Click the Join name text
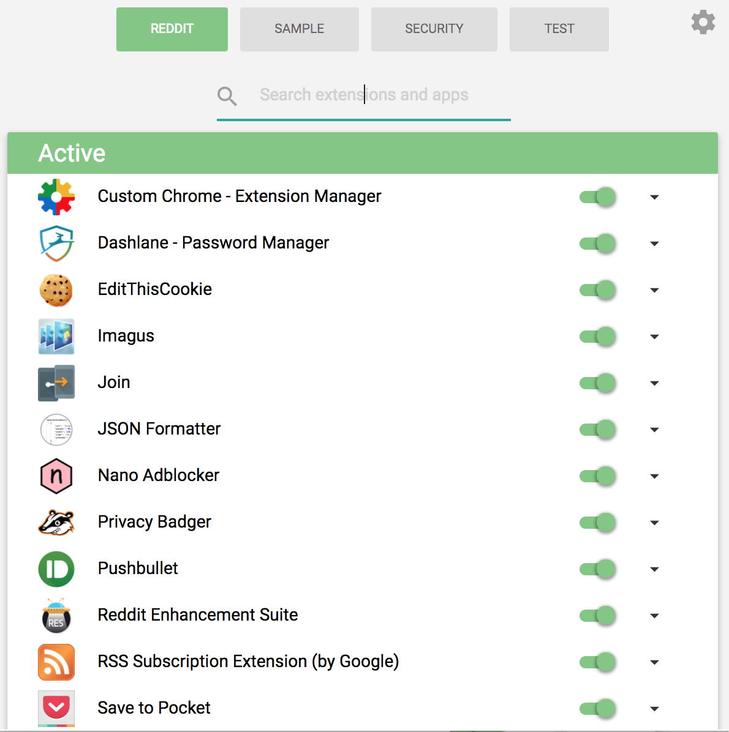Screen dimensions: 729x732 (x=113, y=383)
